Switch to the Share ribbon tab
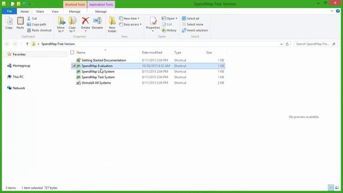The height and width of the screenshot is (193, 343). [40, 11]
